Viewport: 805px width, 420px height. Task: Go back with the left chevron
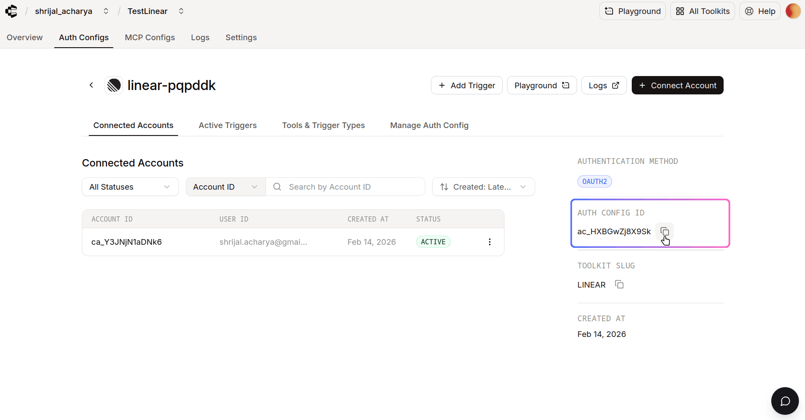click(91, 85)
